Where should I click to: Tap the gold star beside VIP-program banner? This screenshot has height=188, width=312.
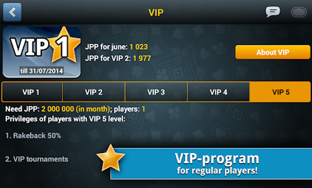(x=110, y=158)
